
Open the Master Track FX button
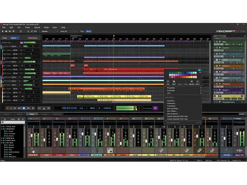click(21, 43)
